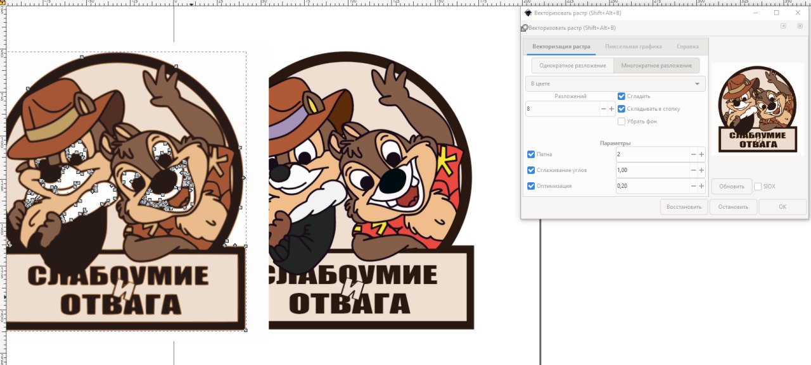Enable the Убрать фон checkbox
Screen dimensions: 811x365
point(622,121)
